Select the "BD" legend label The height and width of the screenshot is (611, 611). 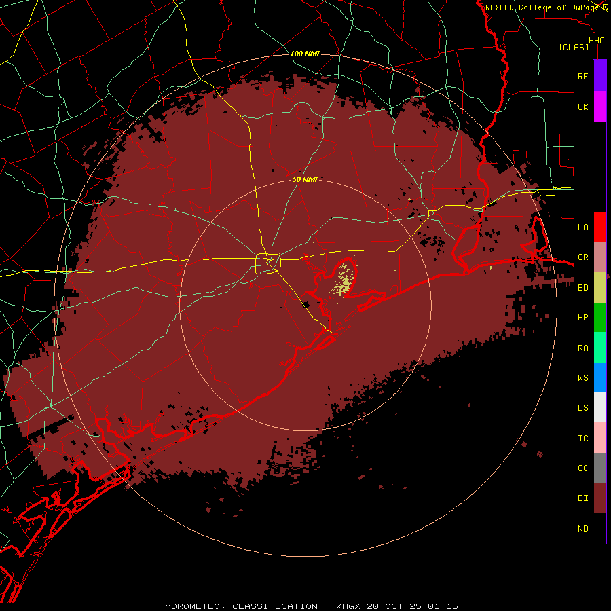(x=582, y=288)
